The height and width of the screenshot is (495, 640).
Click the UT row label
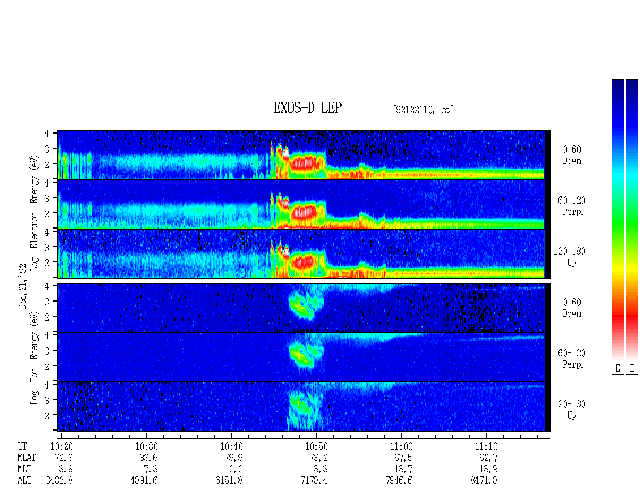[22, 446]
